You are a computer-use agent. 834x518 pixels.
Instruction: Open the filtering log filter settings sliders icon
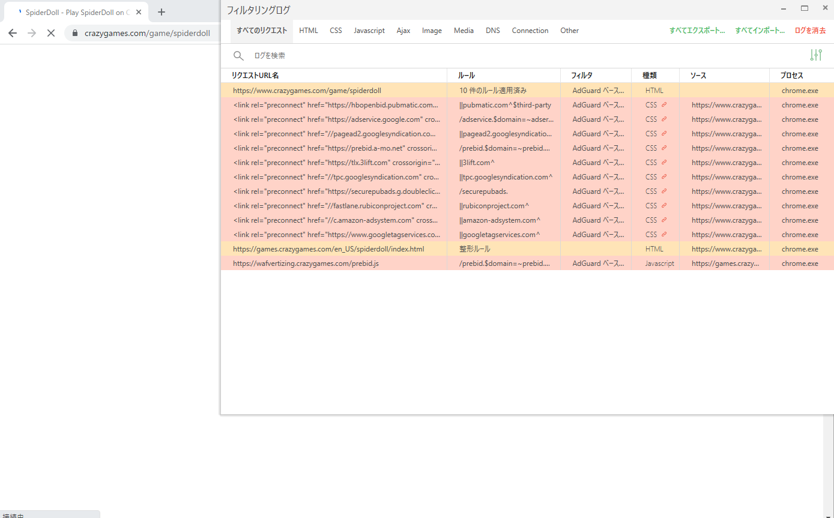coord(816,55)
